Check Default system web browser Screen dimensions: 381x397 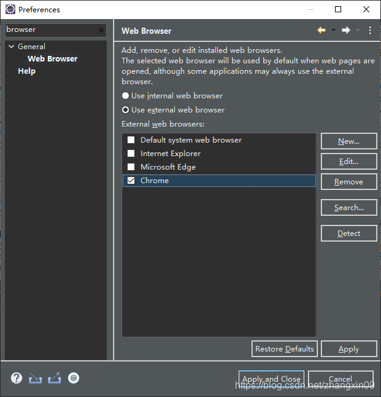(x=131, y=140)
